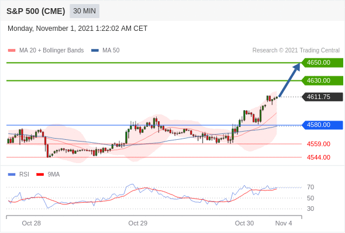The image size is (345, 233).
Task: Select the 4630.00 resistance price tag
Action: tap(322, 80)
